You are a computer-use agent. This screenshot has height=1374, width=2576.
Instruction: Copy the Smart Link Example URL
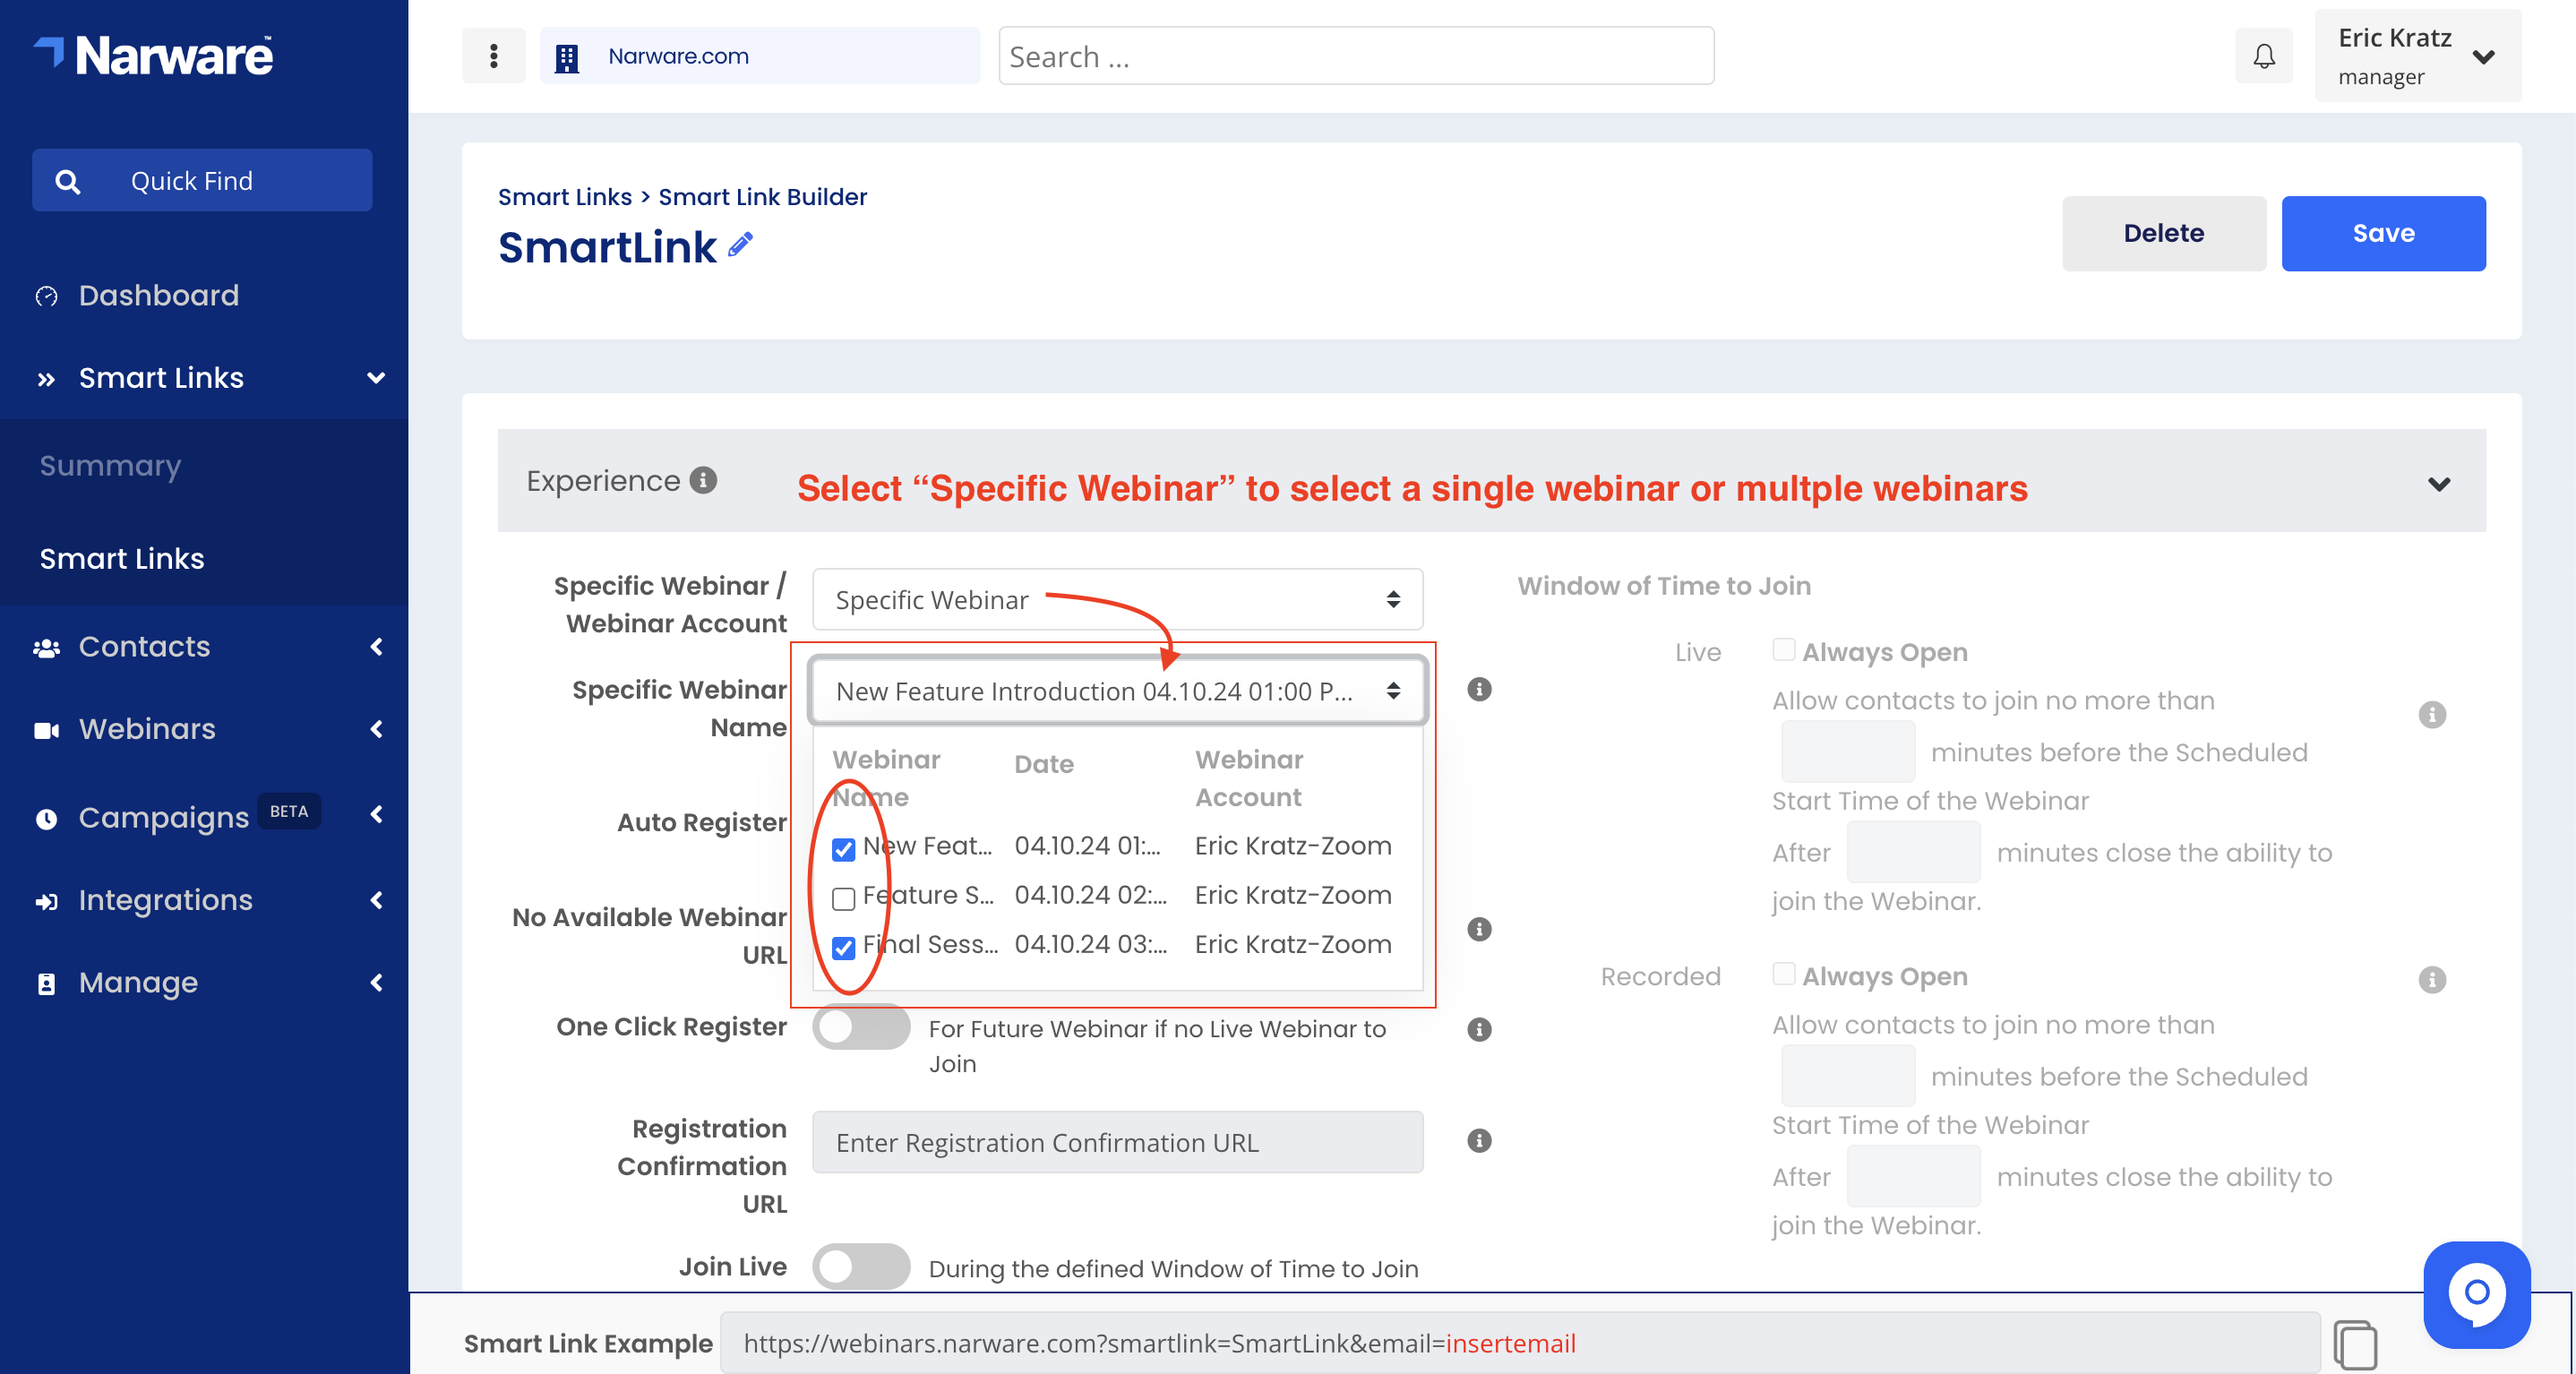coord(2355,1345)
